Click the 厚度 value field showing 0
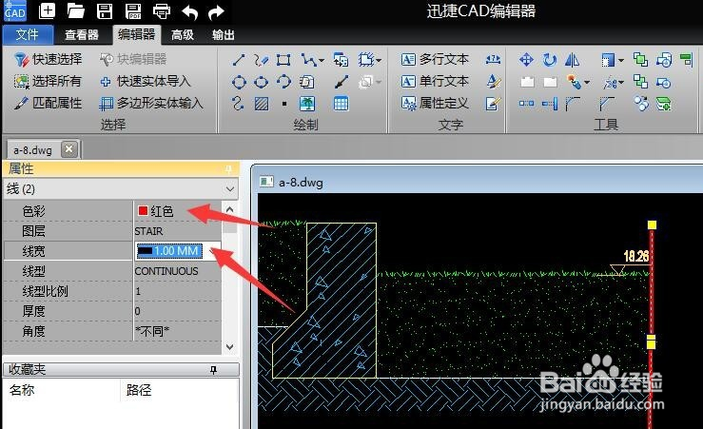The width and height of the screenshot is (703, 429). point(178,311)
